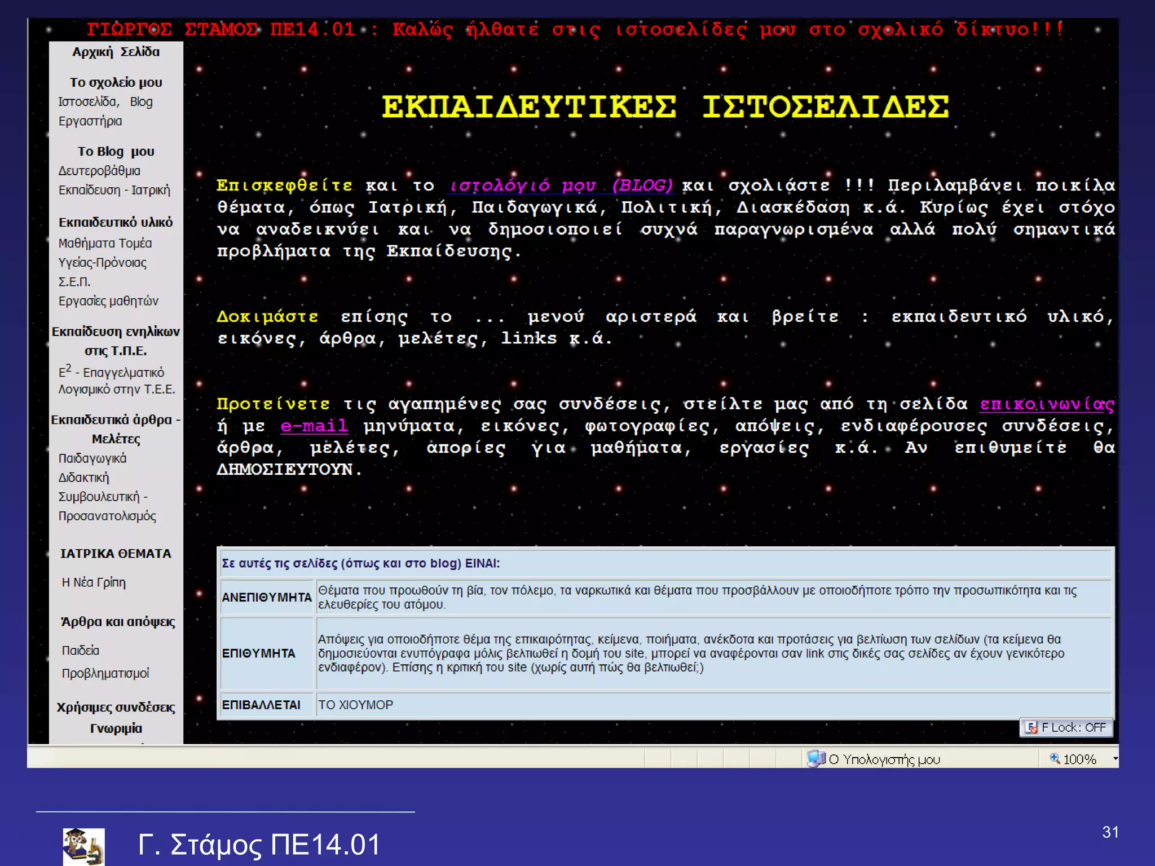Select the school Blog link in sidebar
The image size is (1155, 866).
(141, 101)
